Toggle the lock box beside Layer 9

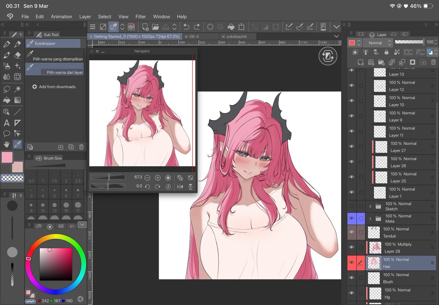pos(361,116)
